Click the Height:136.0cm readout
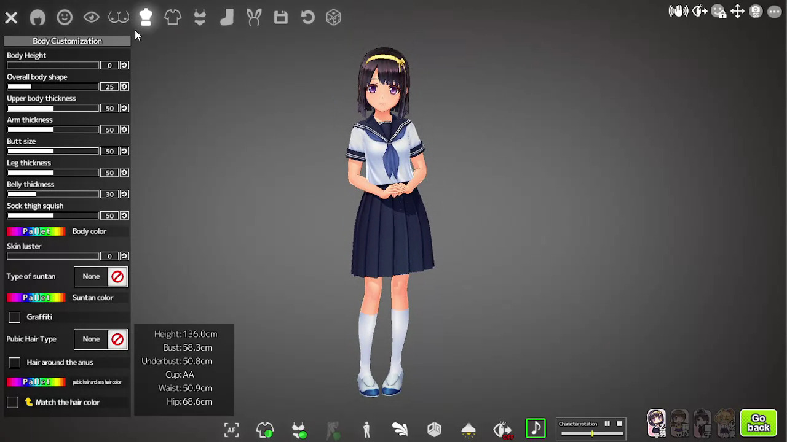Screen dimensions: 787x442 (186, 334)
